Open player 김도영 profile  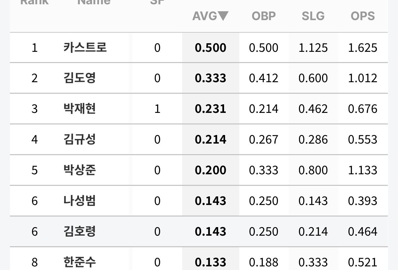80,78
